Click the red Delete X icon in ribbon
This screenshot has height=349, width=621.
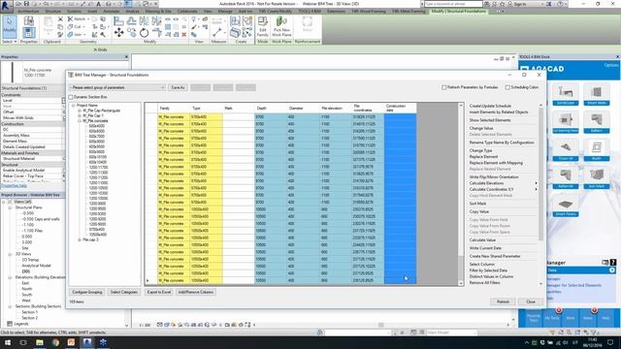coord(183,35)
